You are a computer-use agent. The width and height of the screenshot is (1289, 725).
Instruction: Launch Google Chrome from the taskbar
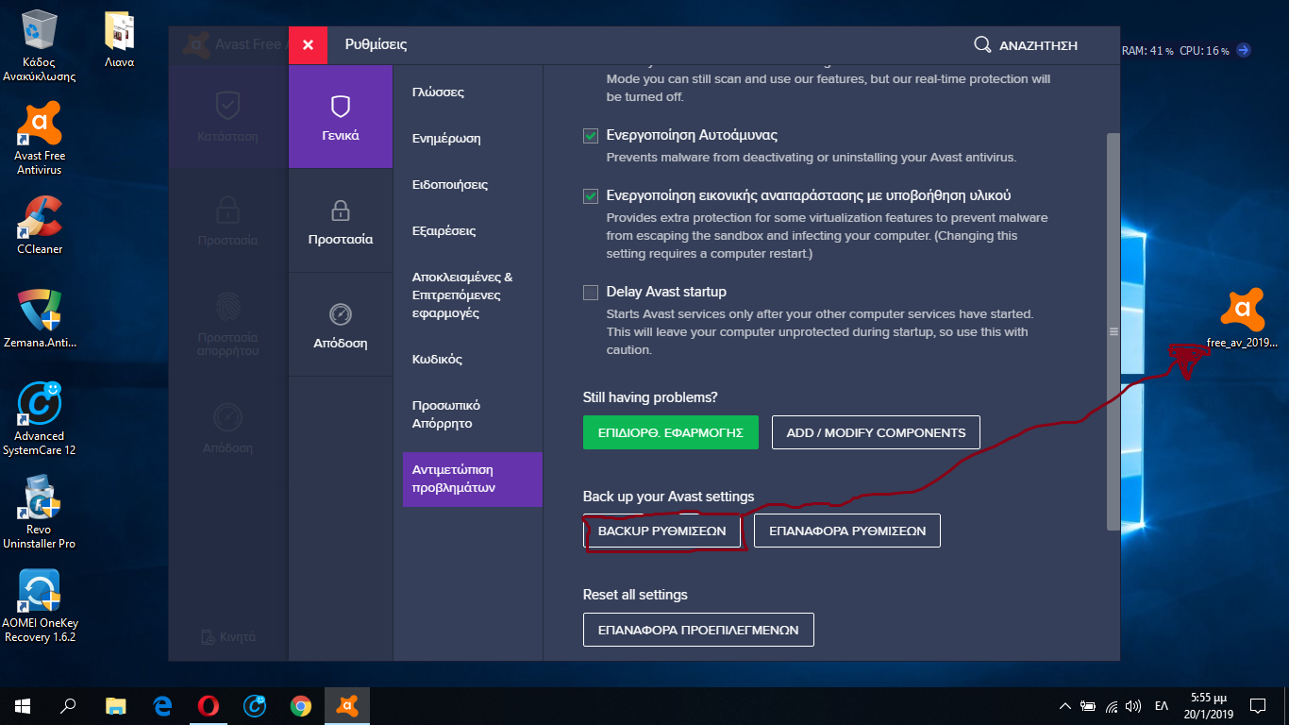click(301, 705)
